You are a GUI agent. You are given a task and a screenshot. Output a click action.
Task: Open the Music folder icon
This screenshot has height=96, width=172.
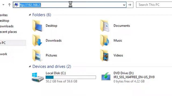[x=105, y=40]
